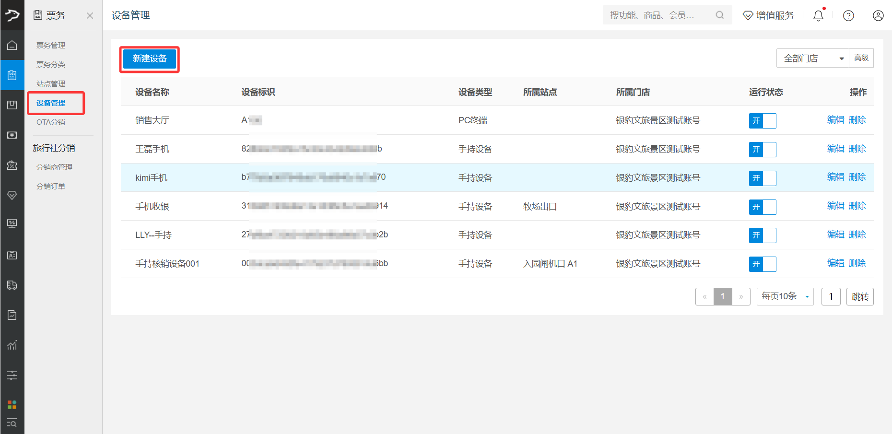Screen dimensions: 892x434
Task: Expand the 全部门店 store dropdown
Action: [812, 58]
